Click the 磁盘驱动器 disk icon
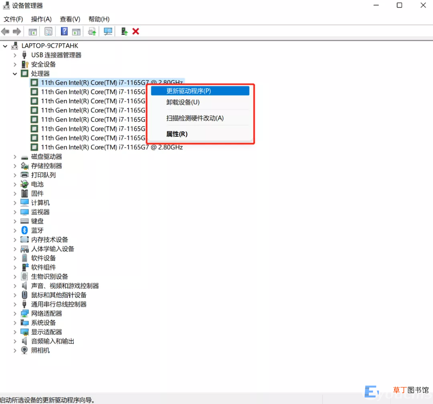Image resolution: width=433 pixels, height=404 pixels. [x=24, y=158]
